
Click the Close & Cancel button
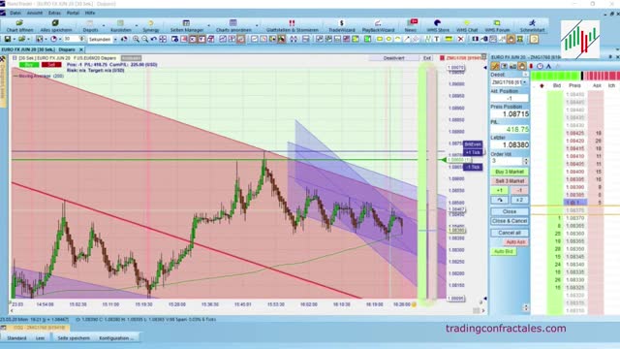coord(510,221)
